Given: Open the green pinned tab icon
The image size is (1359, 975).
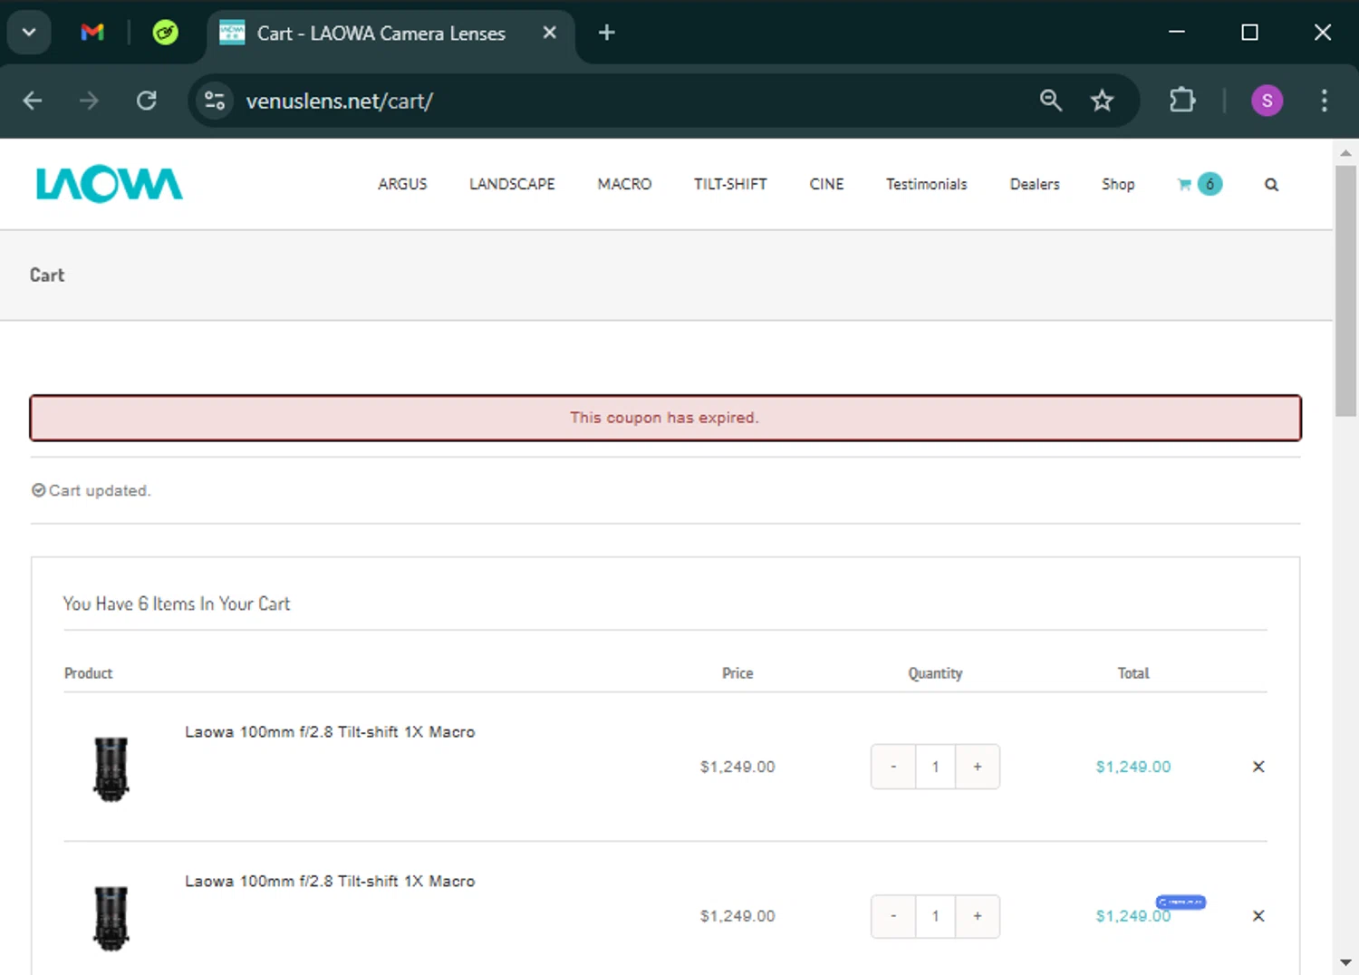Looking at the screenshot, I should (165, 33).
